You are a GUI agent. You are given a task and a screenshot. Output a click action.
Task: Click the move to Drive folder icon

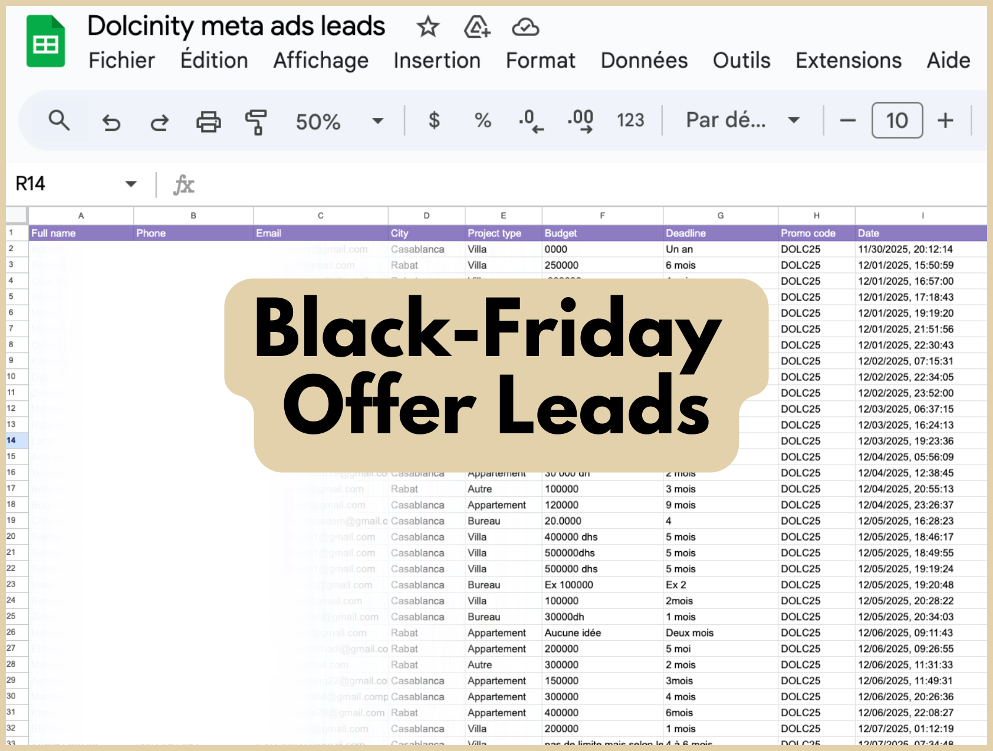[x=476, y=27]
